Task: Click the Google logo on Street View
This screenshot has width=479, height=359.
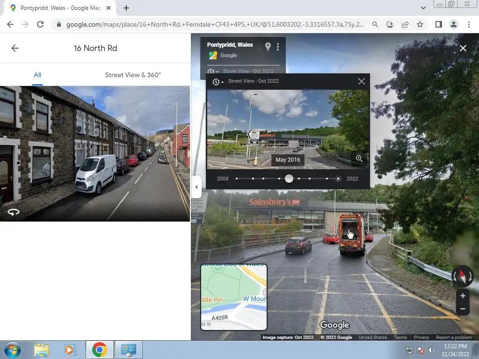Action: click(334, 325)
